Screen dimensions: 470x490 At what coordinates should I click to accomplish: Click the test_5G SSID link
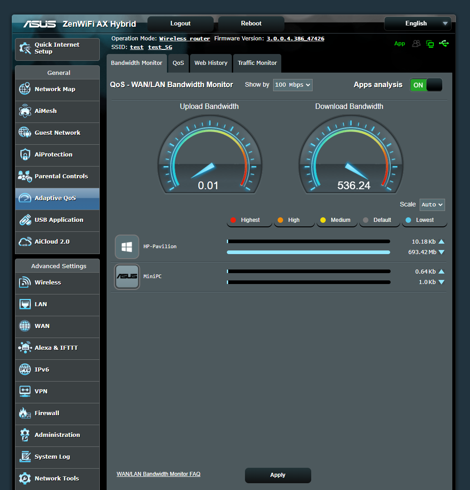160,47
